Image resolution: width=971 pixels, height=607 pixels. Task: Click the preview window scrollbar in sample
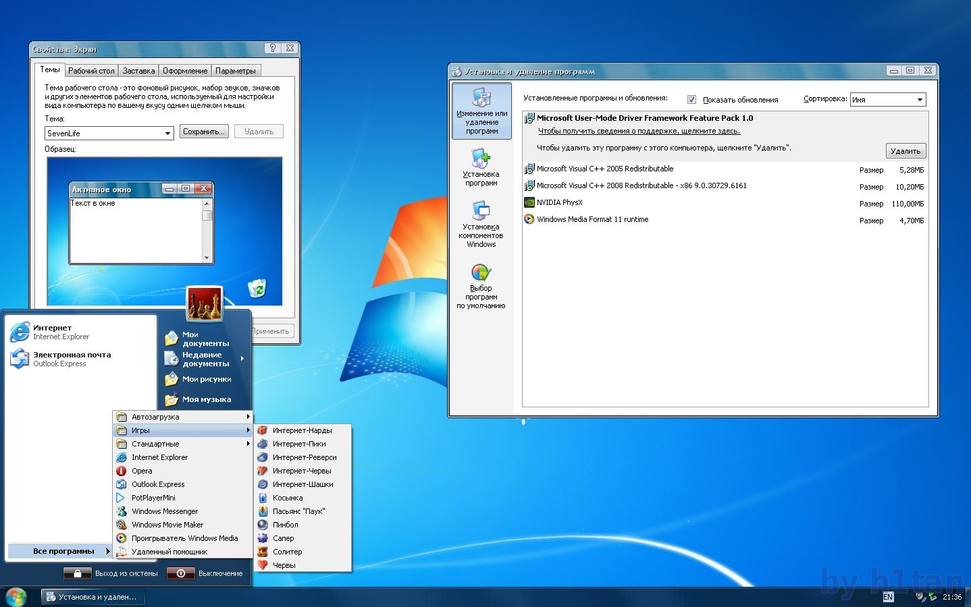point(207,230)
